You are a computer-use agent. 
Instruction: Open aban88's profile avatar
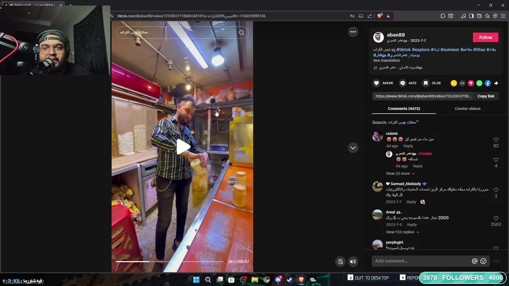point(378,37)
